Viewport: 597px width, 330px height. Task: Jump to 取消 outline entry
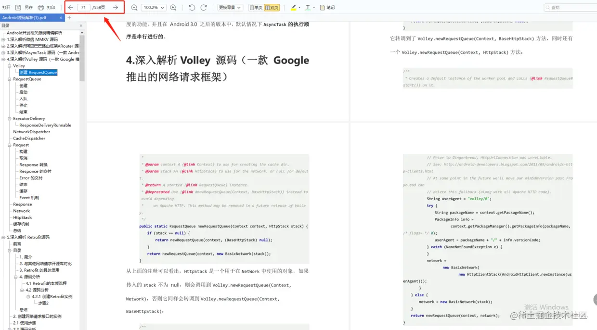tap(24, 158)
